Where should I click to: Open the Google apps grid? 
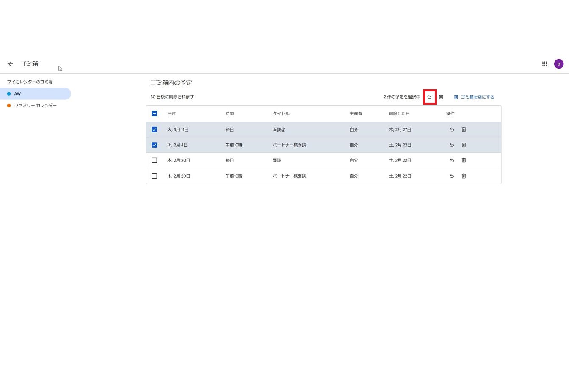[544, 64]
